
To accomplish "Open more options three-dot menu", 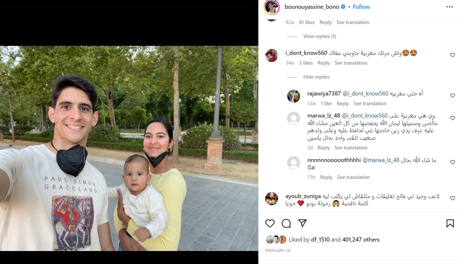I will pyautogui.click(x=449, y=7).
